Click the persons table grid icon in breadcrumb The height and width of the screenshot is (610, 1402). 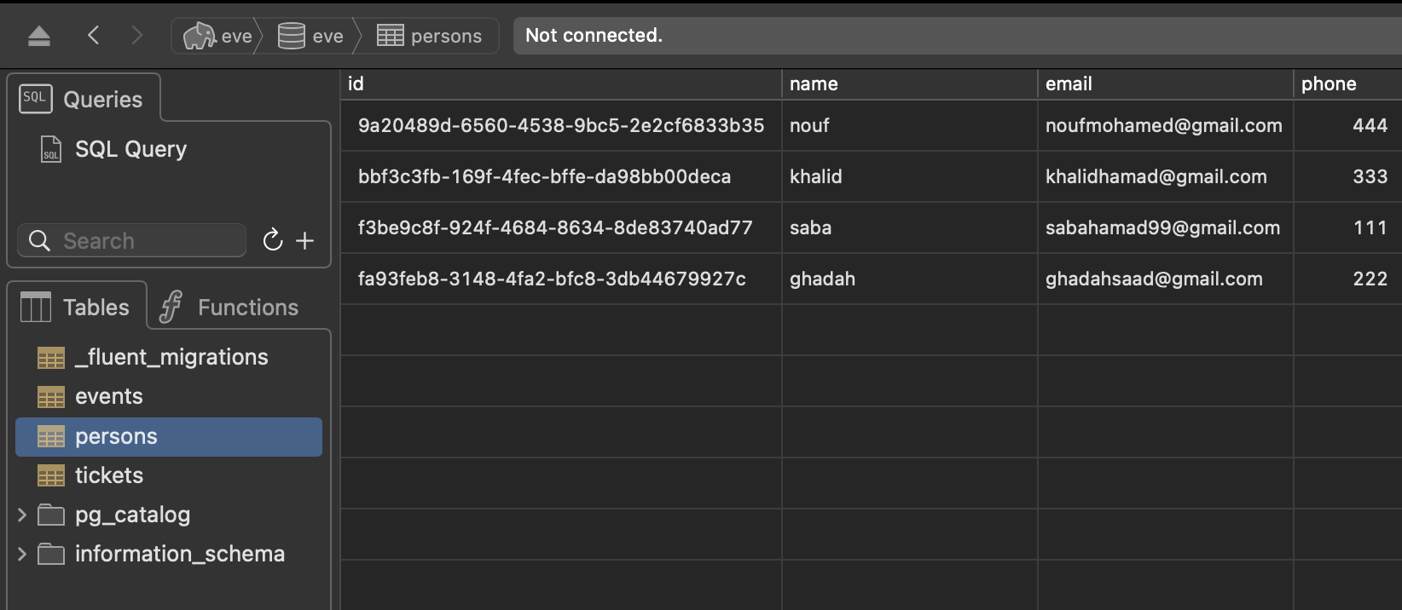click(391, 35)
